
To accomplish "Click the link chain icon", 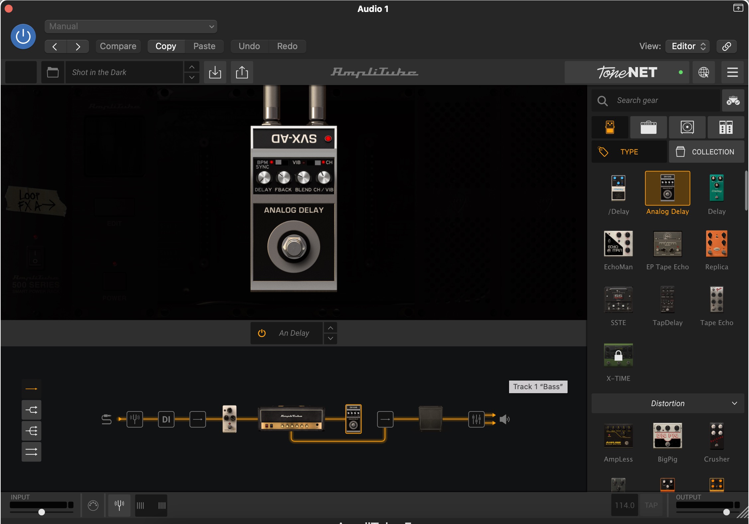I will pyautogui.click(x=726, y=46).
